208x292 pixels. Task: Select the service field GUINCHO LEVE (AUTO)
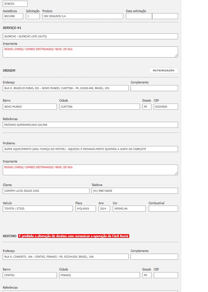click(x=91, y=36)
